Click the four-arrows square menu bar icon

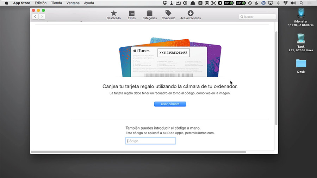click(x=200, y=3)
